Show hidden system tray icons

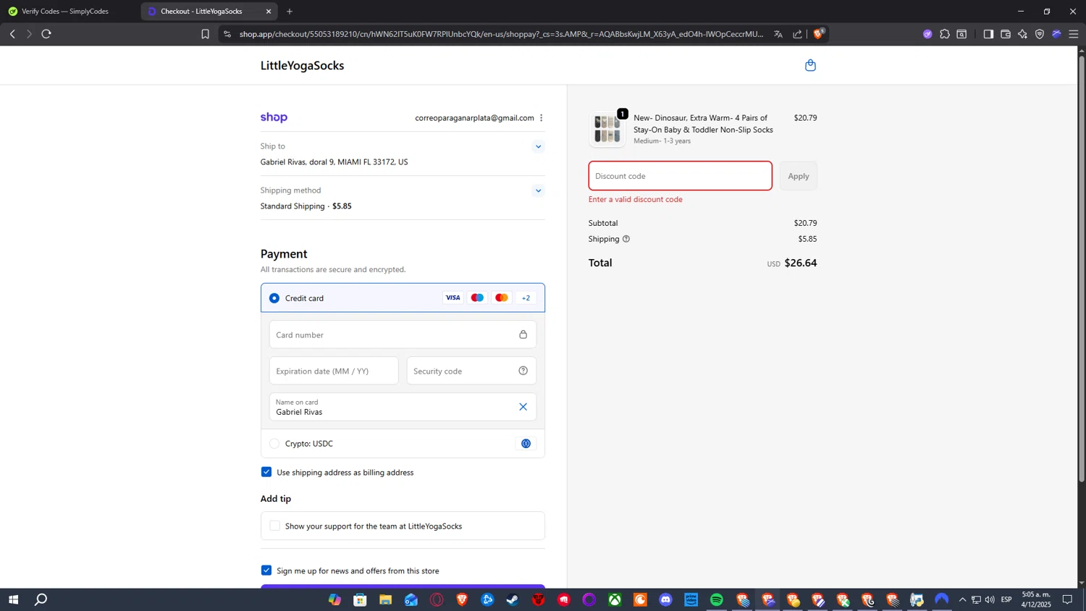tap(962, 599)
